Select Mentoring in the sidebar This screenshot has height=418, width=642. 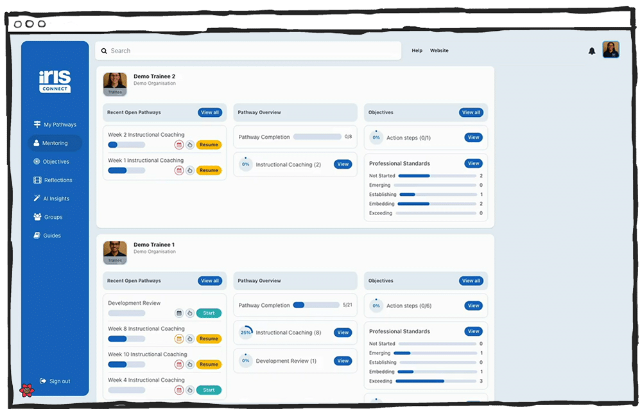pos(55,143)
